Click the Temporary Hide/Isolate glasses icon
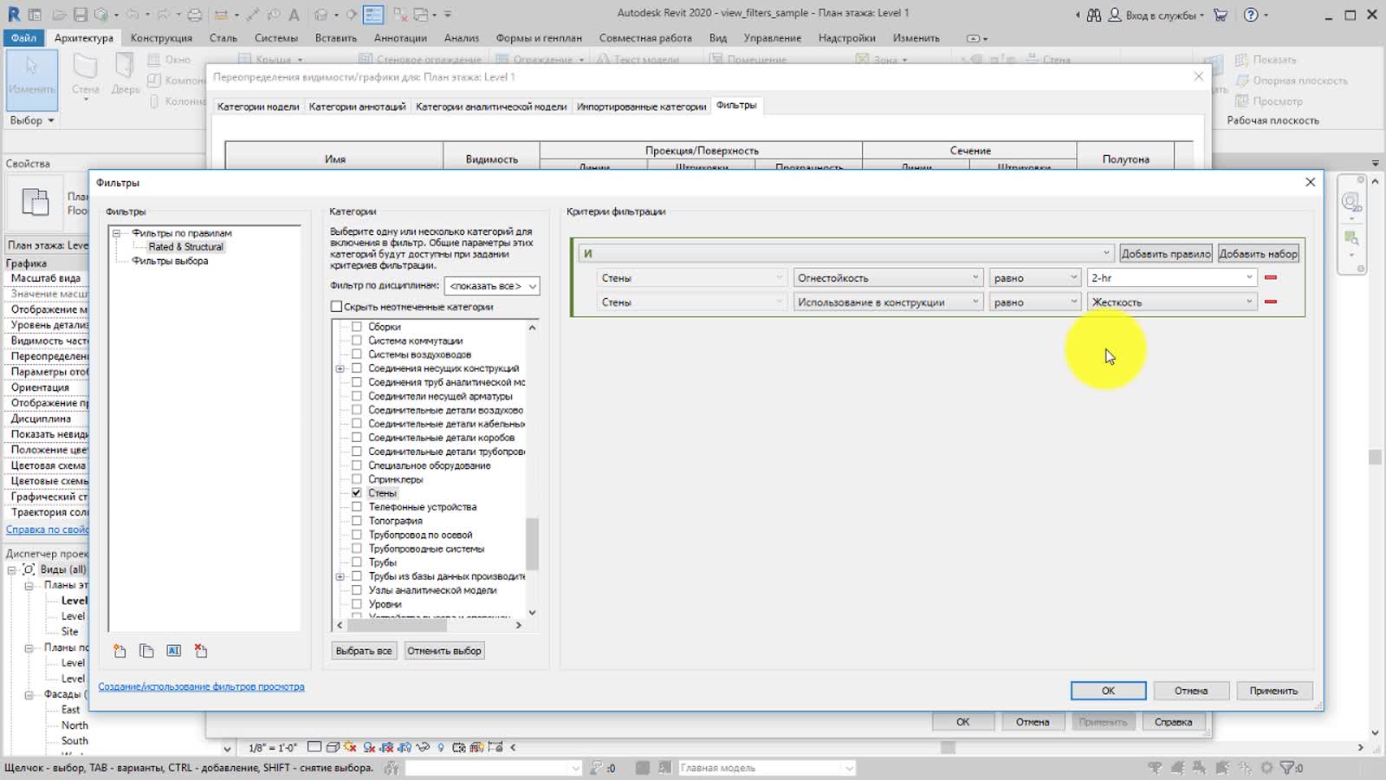The image size is (1386, 780). [423, 747]
